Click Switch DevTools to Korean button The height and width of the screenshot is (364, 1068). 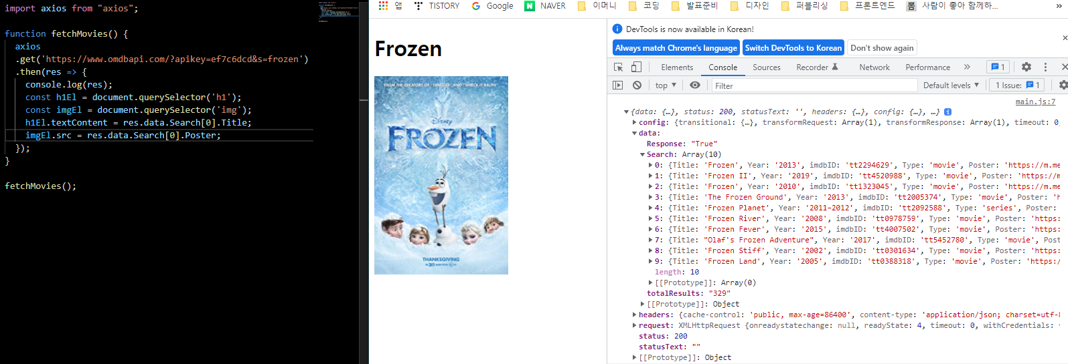793,48
